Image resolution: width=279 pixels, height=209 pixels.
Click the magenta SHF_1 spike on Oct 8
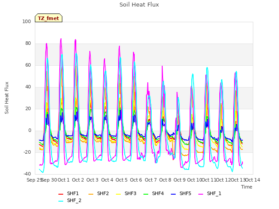[162, 66]
